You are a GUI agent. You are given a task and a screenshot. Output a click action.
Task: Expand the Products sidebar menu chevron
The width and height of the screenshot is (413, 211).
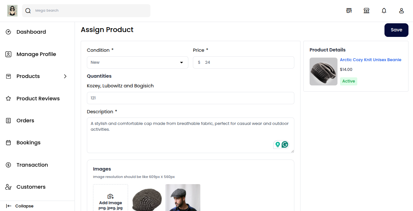click(65, 76)
